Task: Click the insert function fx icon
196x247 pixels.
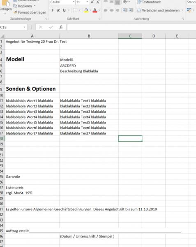Action: [61, 27]
